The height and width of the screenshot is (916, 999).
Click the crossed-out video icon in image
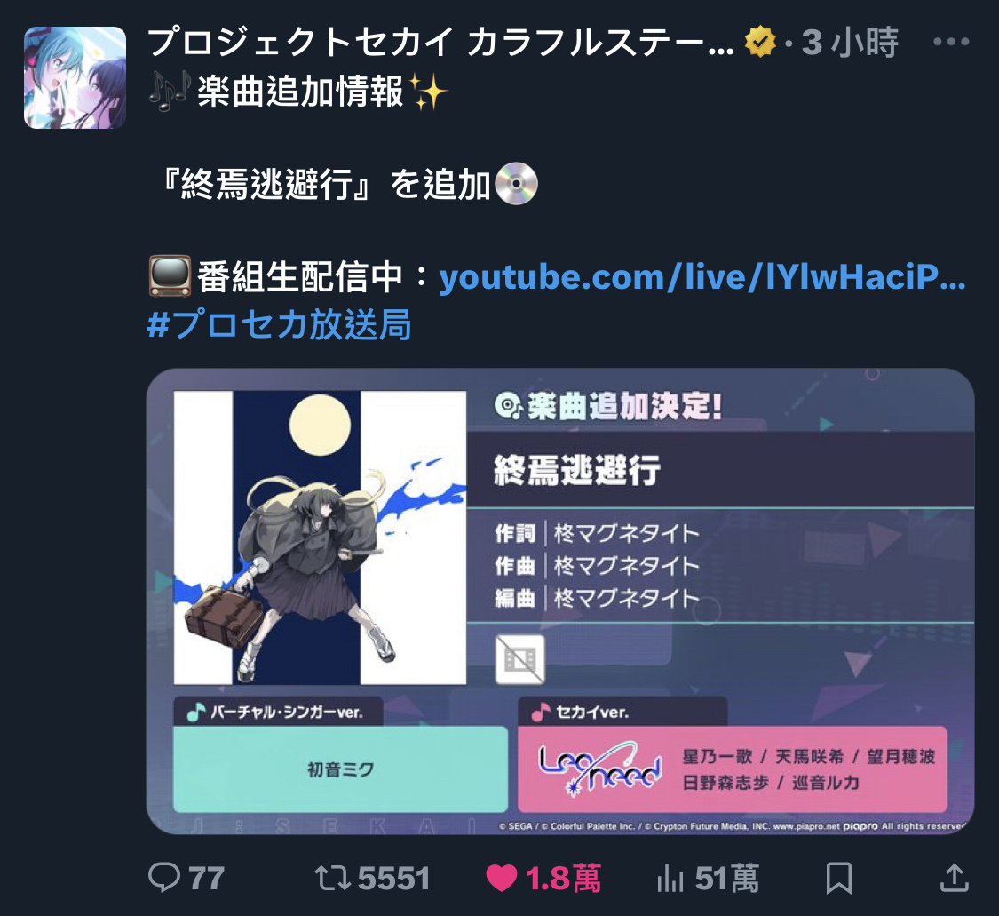coord(519,659)
